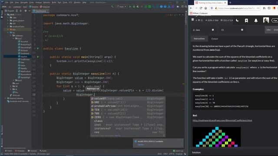Run the configuration with the green play icon
This screenshot has width=278, height=156.
(x=130, y=6)
